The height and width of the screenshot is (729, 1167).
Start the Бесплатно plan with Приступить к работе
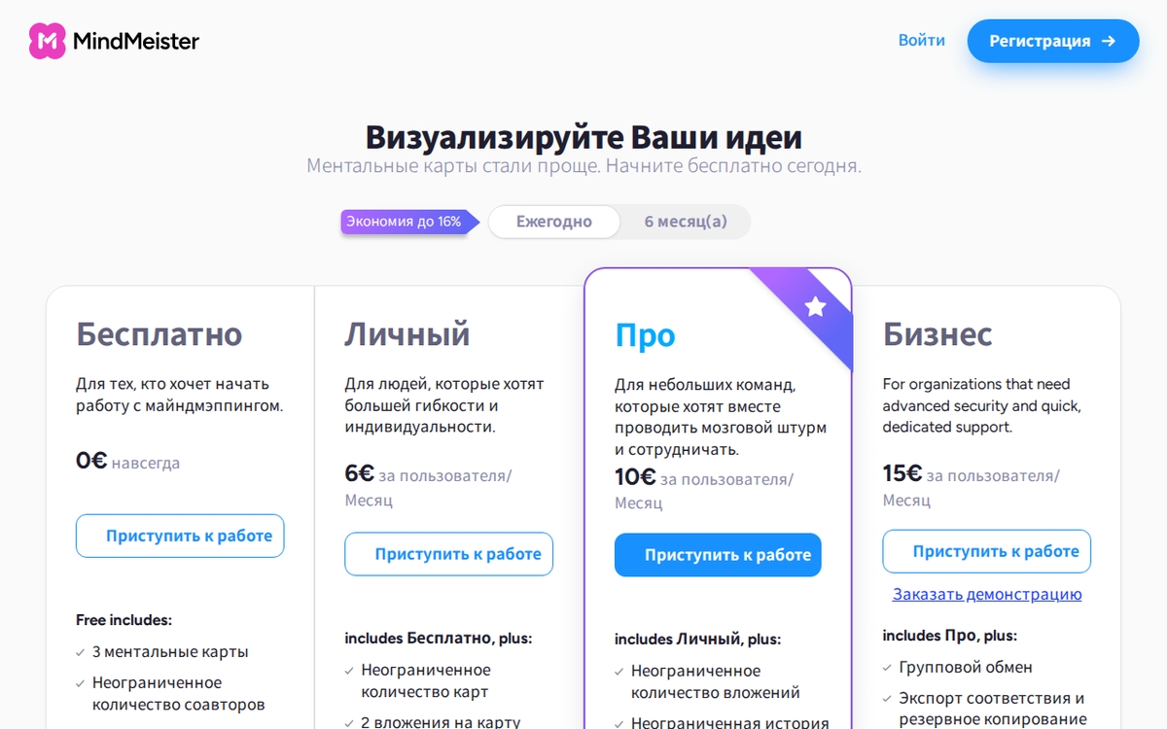(x=180, y=536)
